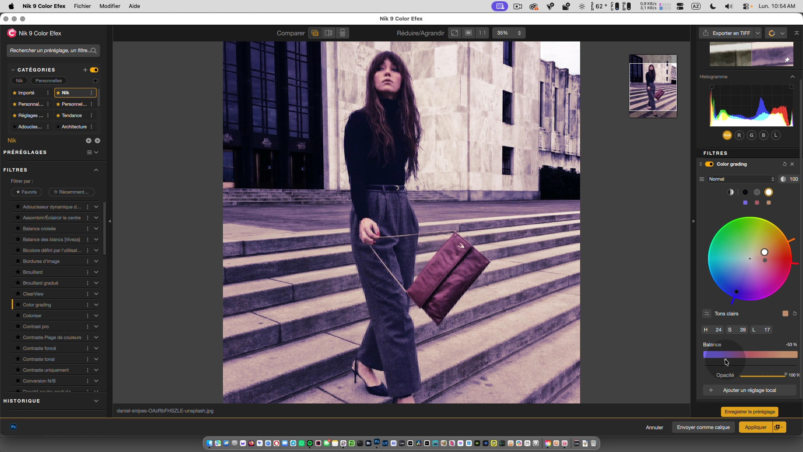Viewport: 803px width, 452px height.
Task: Click the global tone half-circle icon
Action: click(731, 192)
